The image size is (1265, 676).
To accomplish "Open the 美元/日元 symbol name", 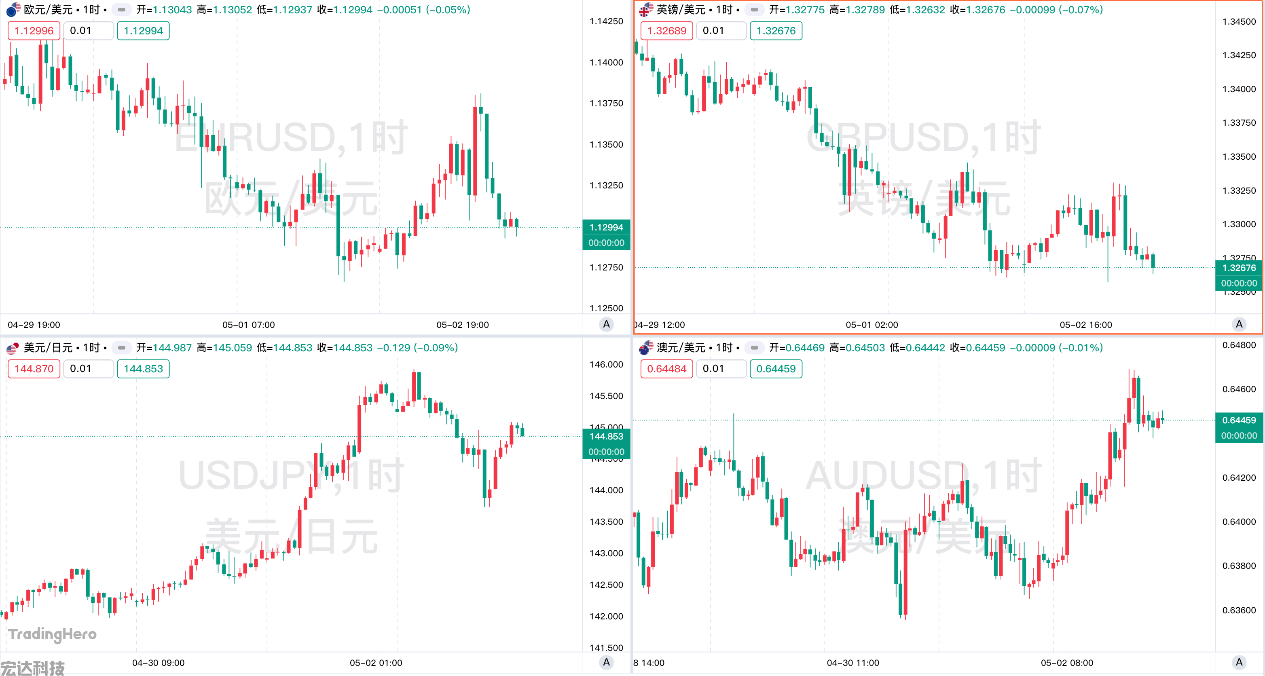I will [x=48, y=348].
